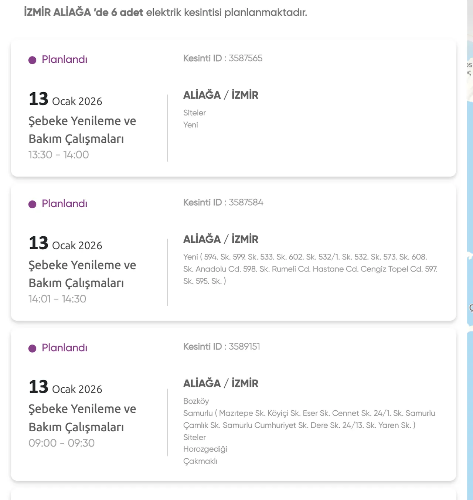Click the 09:00 - 09:30 outage time
The height and width of the screenshot is (500, 473).
point(62,443)
